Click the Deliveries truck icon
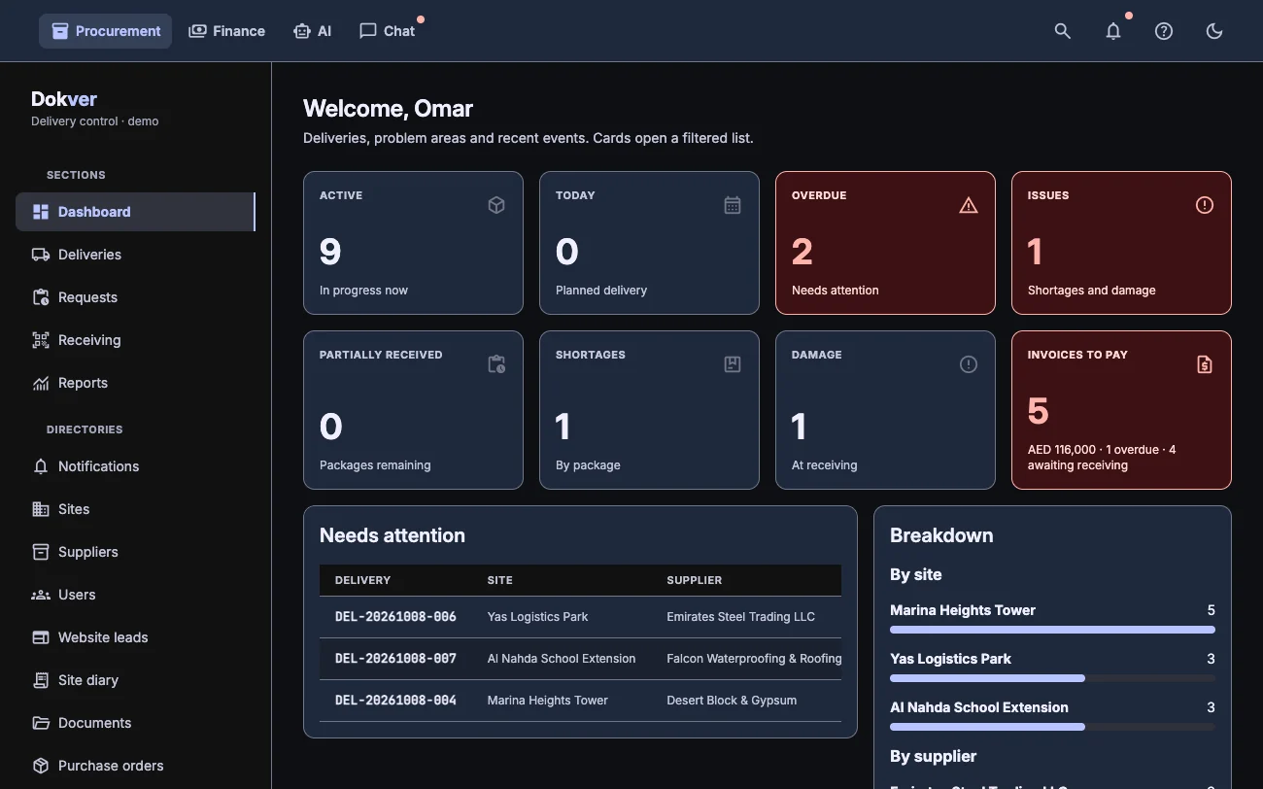 (x=41, y=255)
